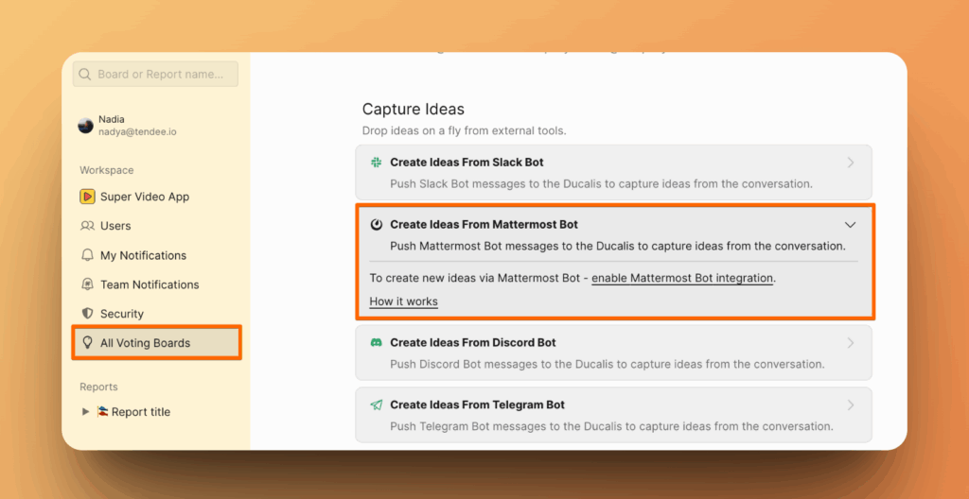Expand the Slack Bot section arrow
This screenshot has width=969, height=499.
[850, 163]
